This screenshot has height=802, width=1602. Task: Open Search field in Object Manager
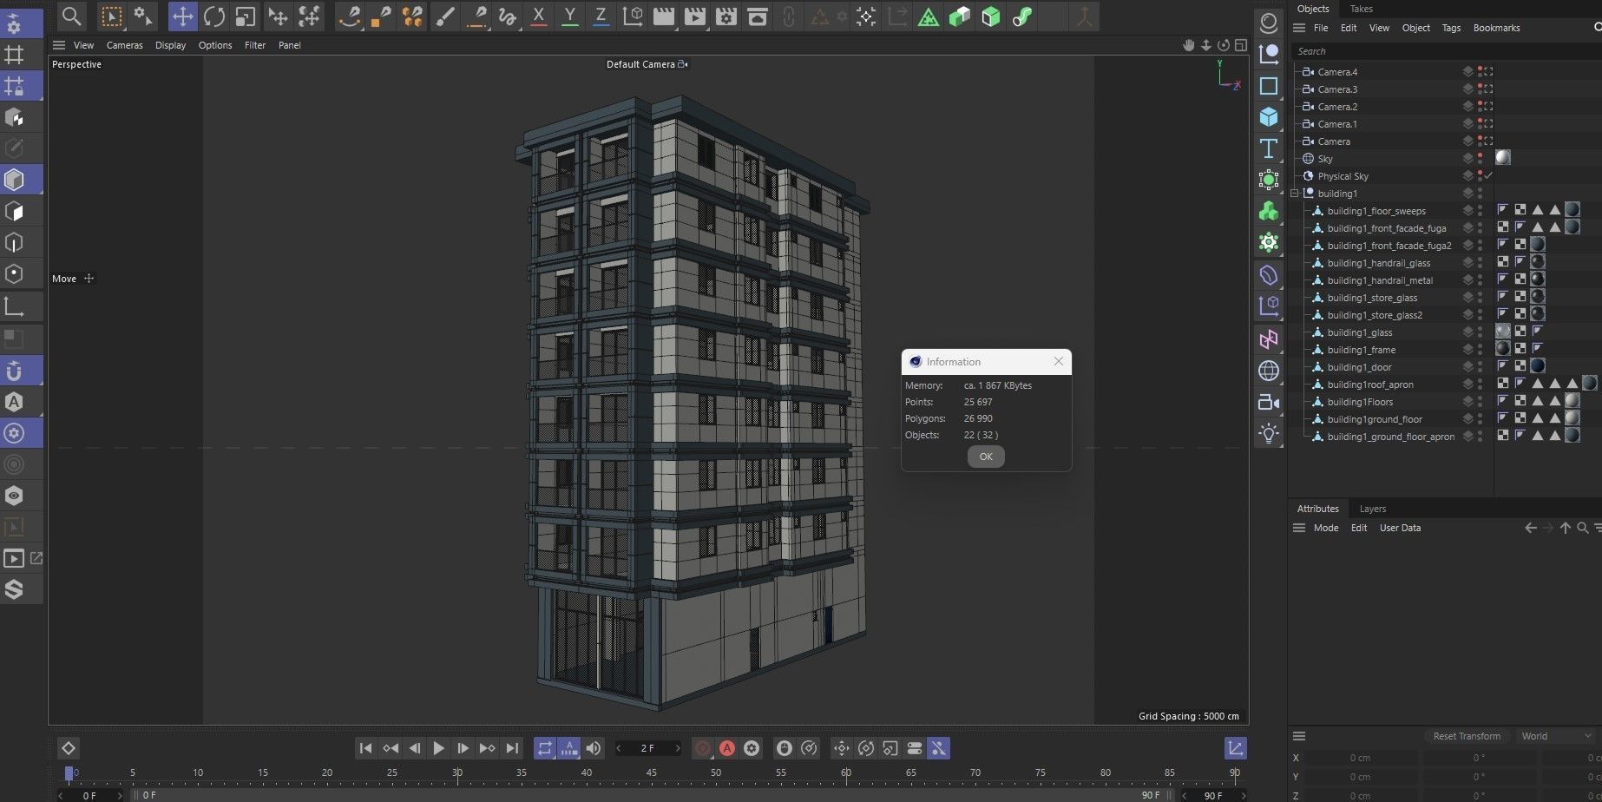point(1445,51)
